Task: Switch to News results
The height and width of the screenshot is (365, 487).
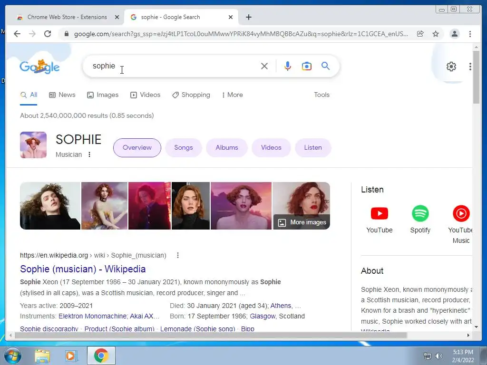Action: coord(62,95)
